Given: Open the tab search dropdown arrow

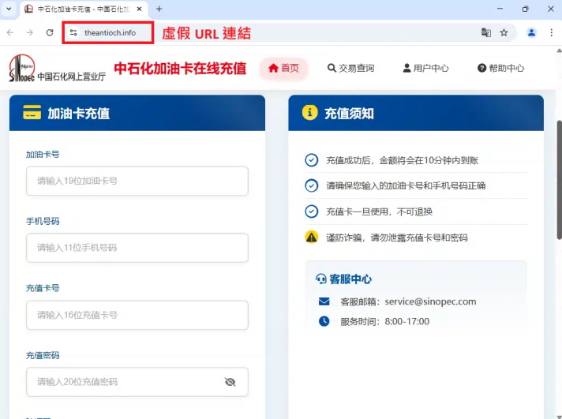Looking at the screenshot, I should coord(9,9).
